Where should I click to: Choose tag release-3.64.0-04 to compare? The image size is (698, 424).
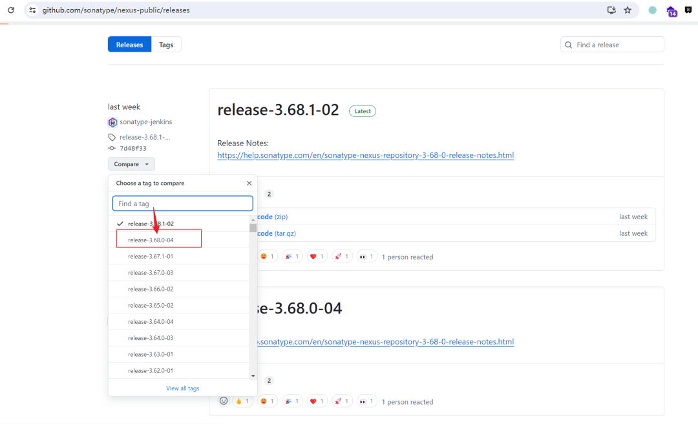(x=178, y=322)
